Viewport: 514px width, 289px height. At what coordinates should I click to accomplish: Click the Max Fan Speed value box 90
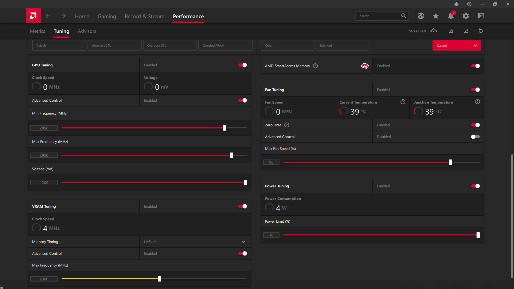(x=271, y=162)
